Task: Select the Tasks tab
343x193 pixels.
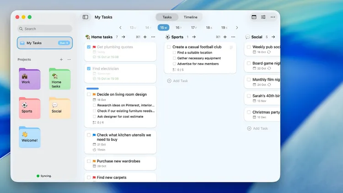Action: (x=167, y=17)
